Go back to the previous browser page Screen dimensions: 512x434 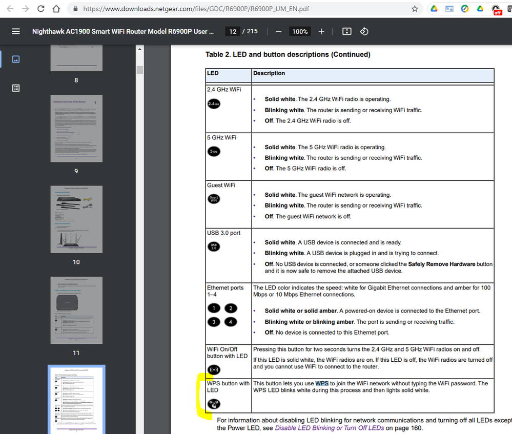10,9
